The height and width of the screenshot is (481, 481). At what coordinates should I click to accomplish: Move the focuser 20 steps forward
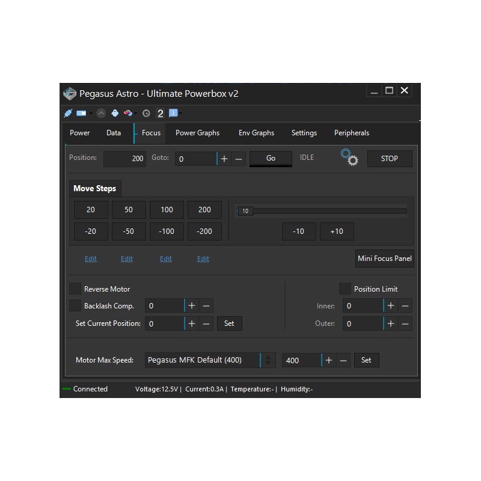(91, 210)
